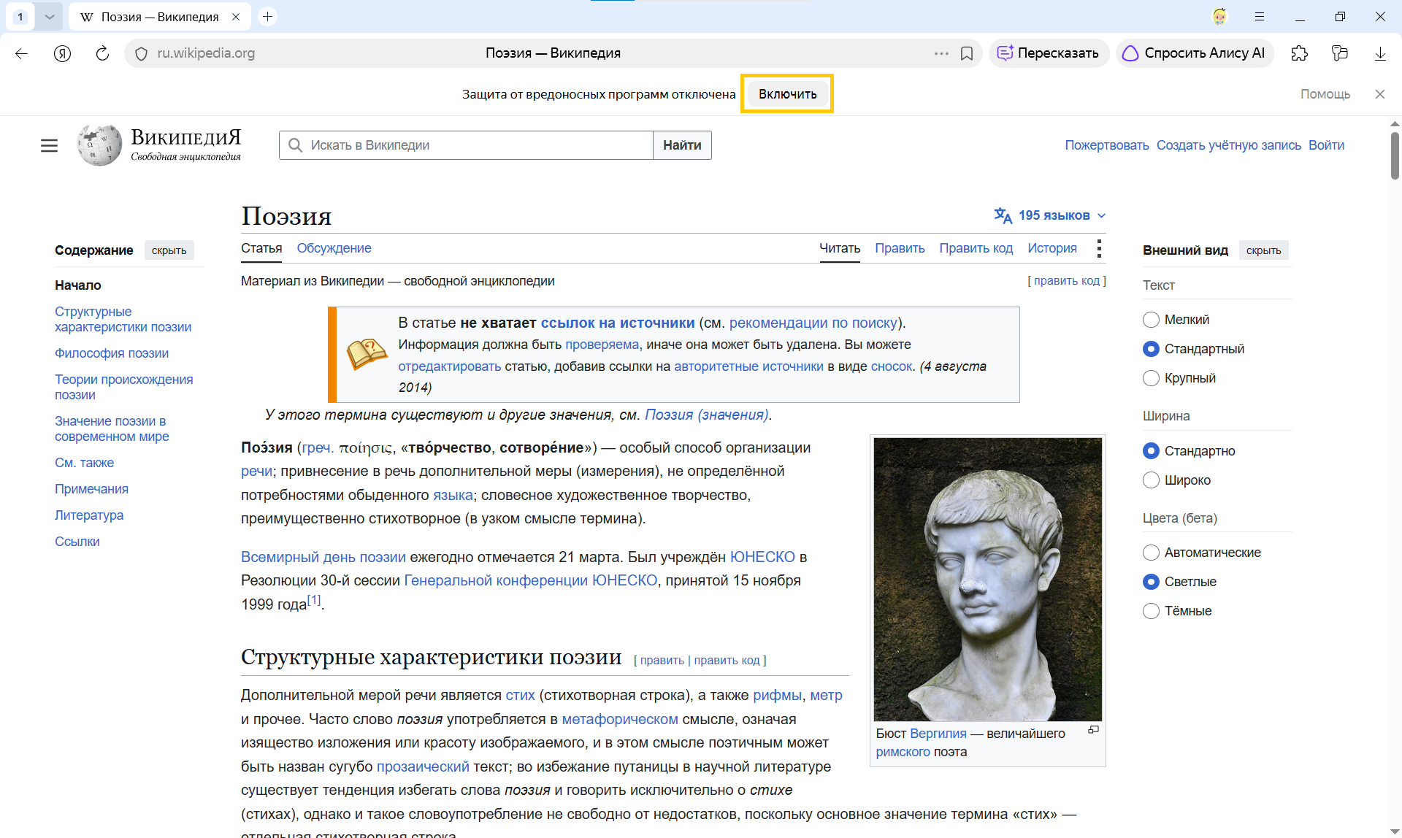Open the downloads panel
The width and height of the screenshot is (1402, 838).
click(1380, 53)
